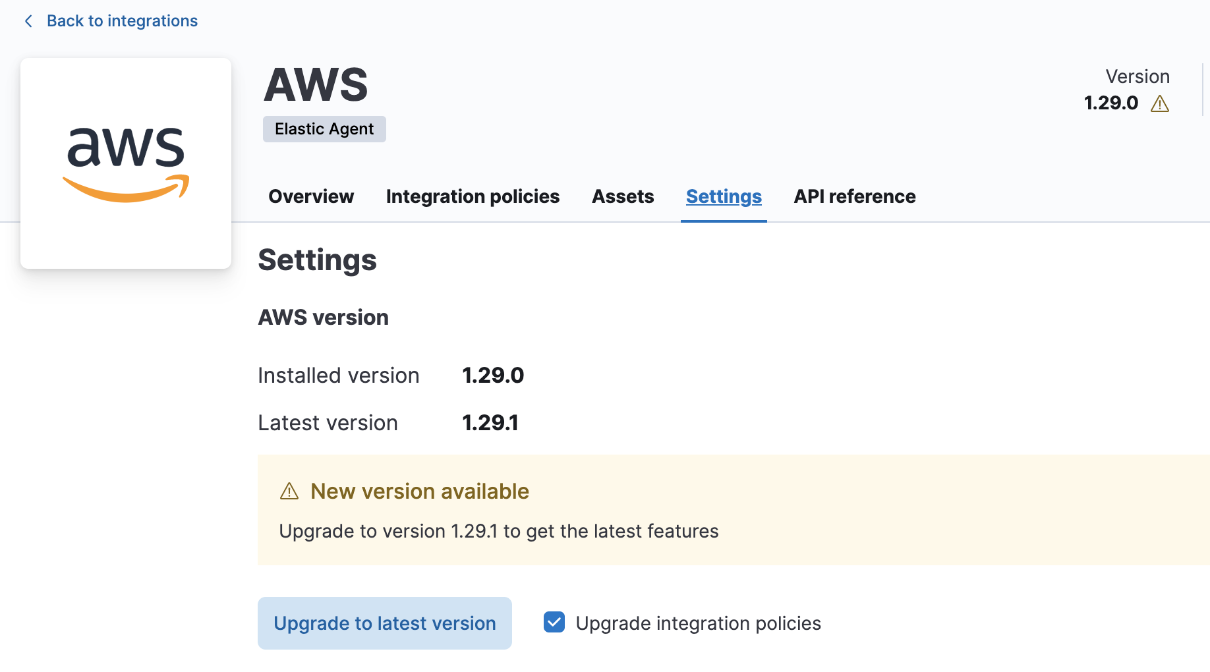Click the latest version value 1.29.1
This screenshot has height=672, width=1210.
pyautogui.click(x=490, y=422)
